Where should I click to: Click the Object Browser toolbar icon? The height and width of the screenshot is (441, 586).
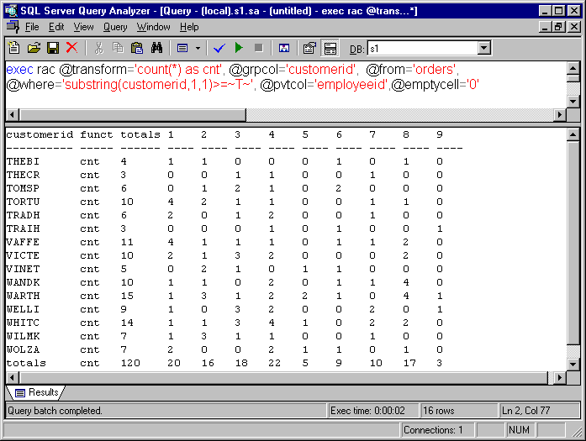pos(283,48)
